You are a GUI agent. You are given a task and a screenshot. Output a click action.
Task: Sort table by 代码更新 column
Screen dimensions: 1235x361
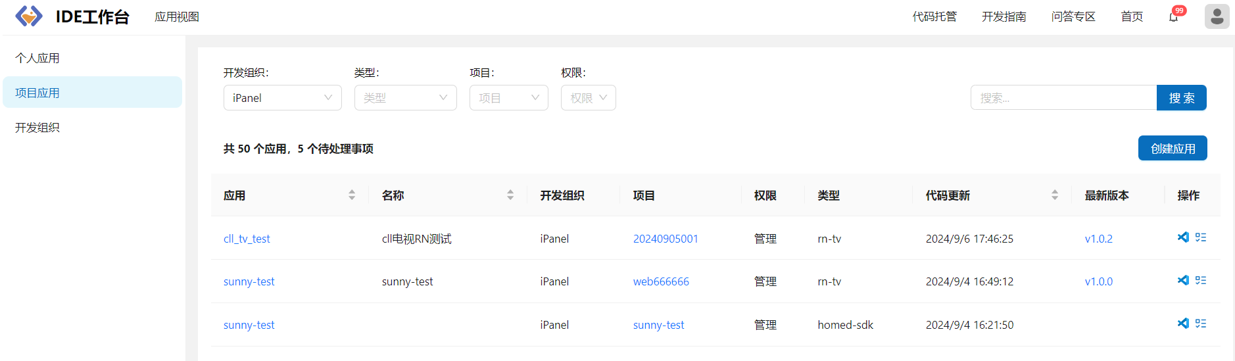pyautogui.click(x=1055, y=195)
